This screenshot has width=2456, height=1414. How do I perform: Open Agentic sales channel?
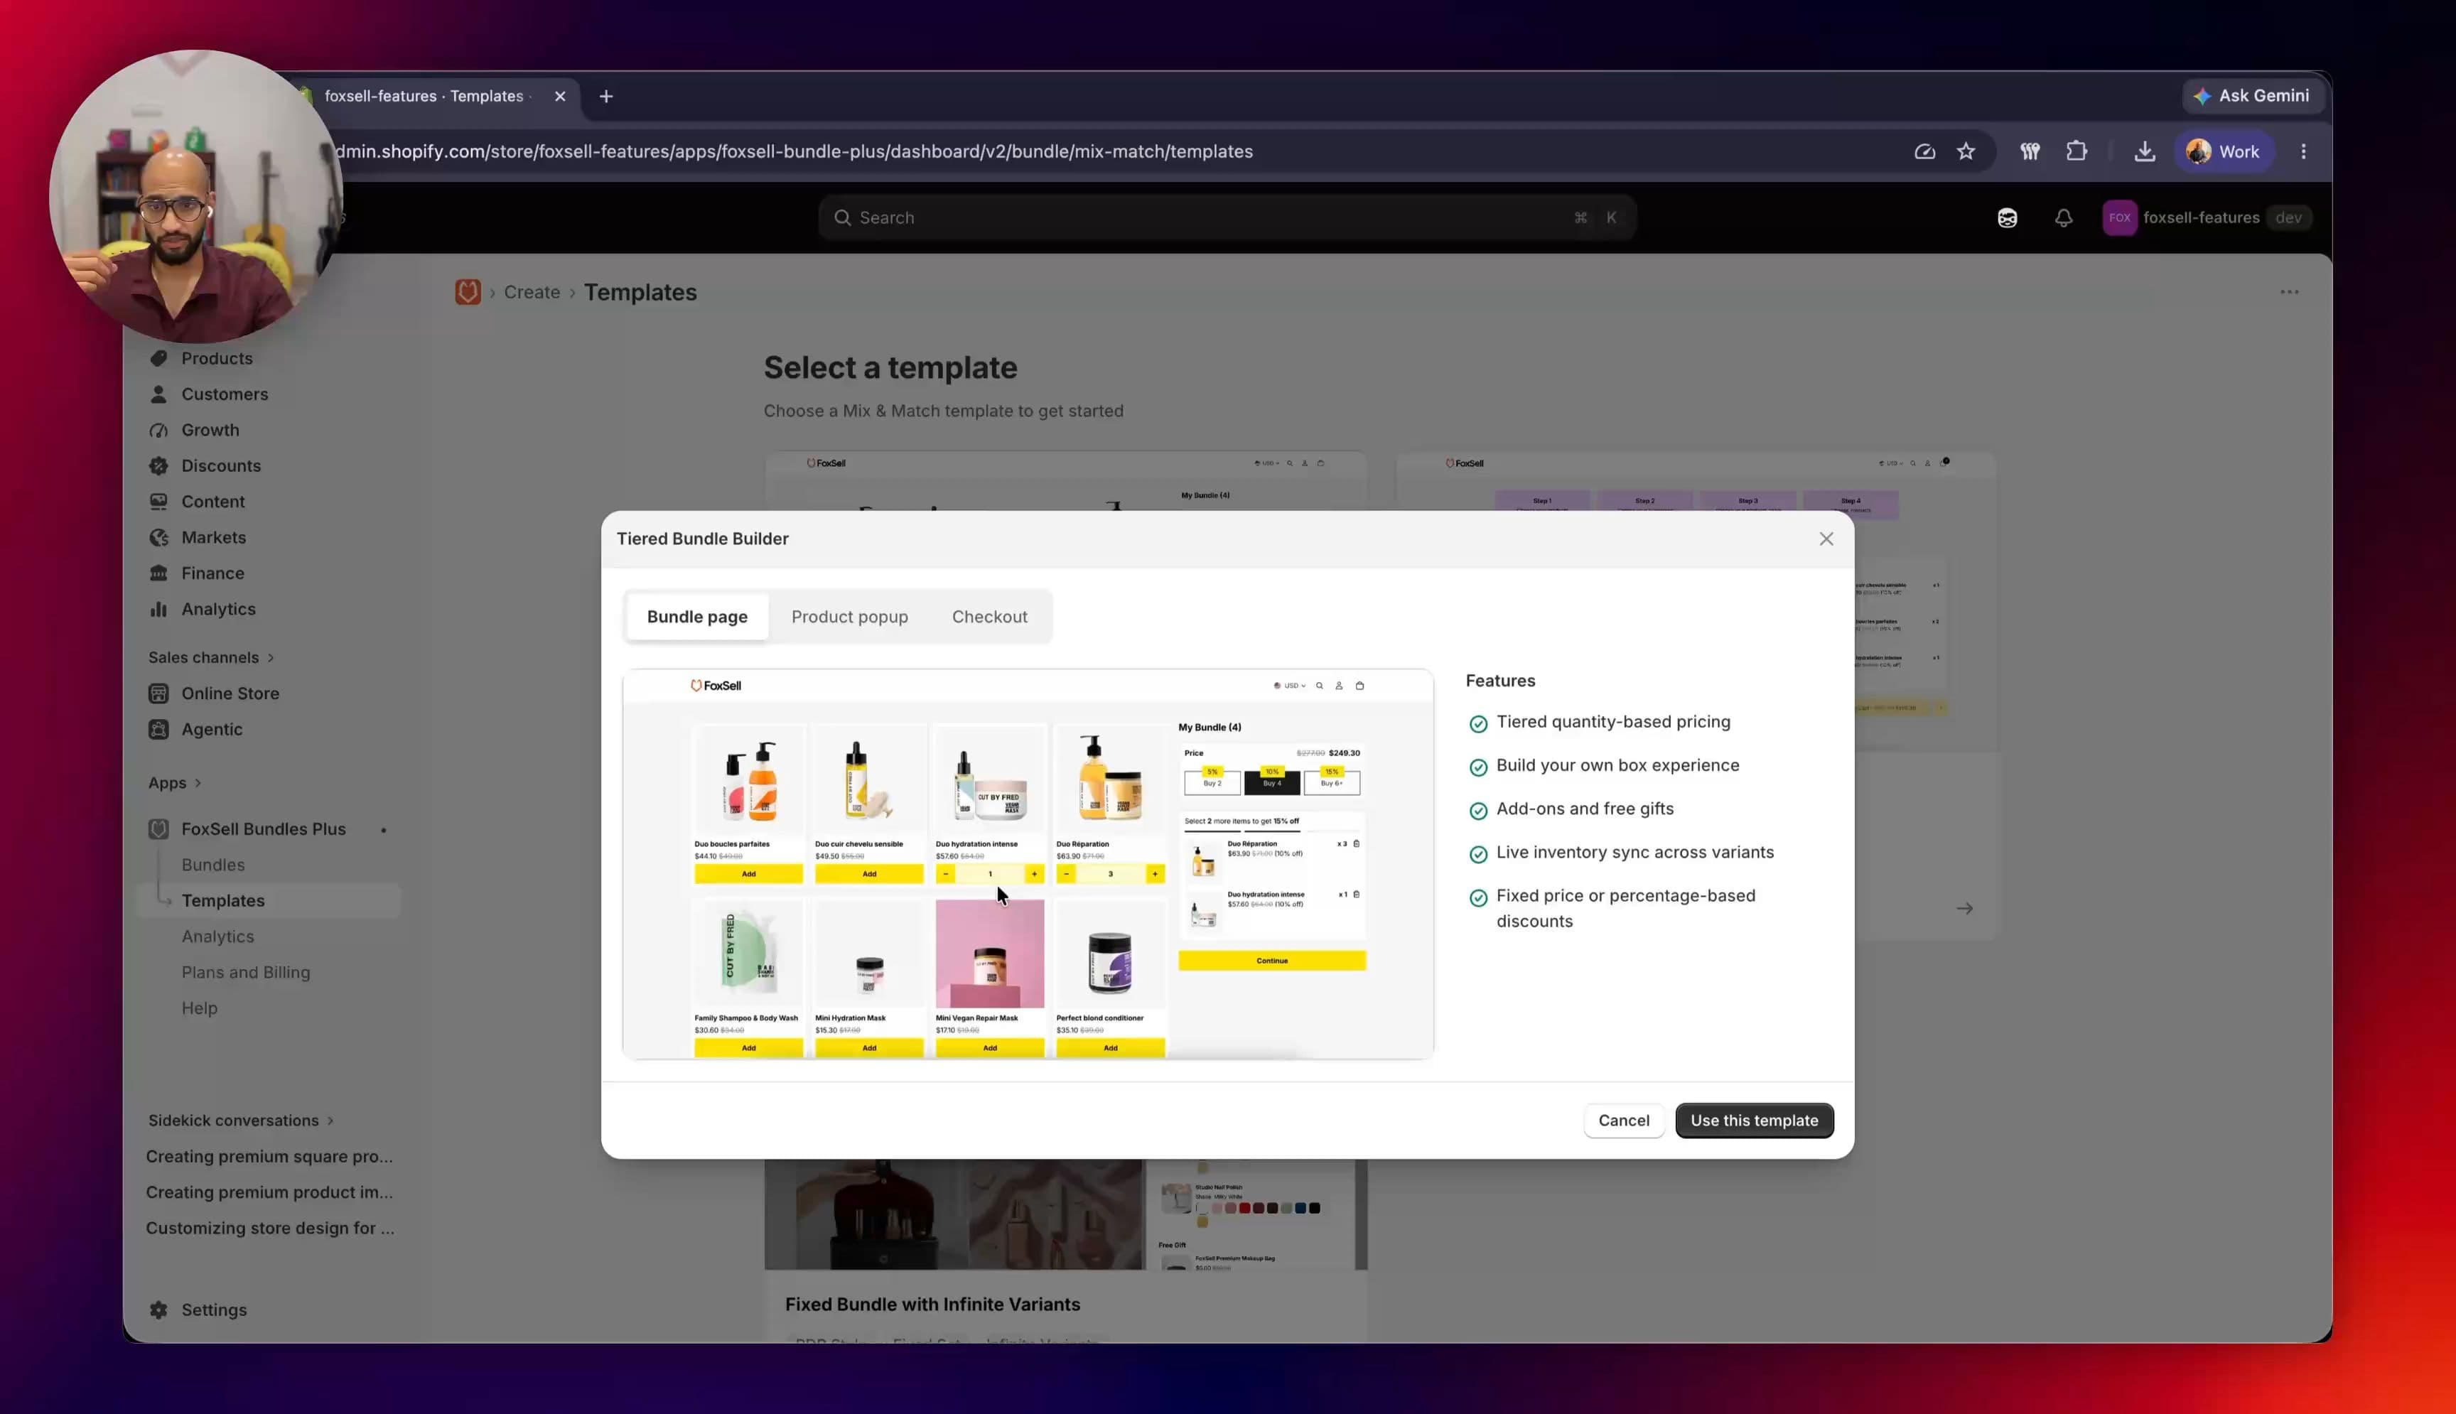[212, 729]
